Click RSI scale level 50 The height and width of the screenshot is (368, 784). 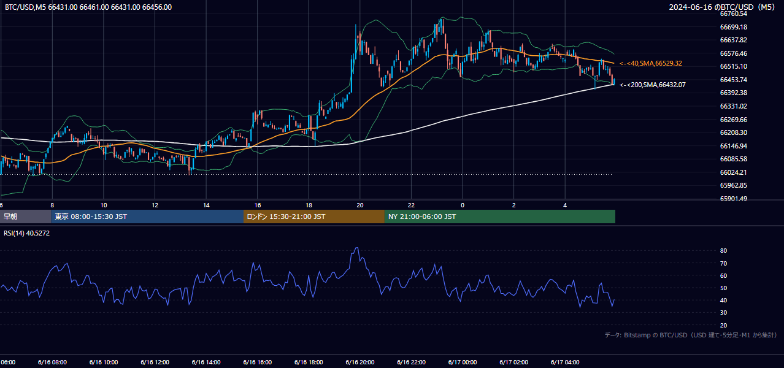pos(723,288)
